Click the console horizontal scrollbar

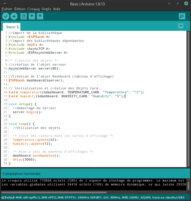54,192
